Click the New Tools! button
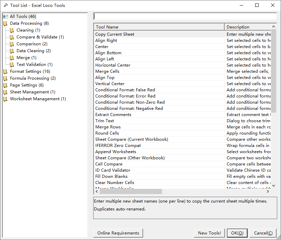 pos(209,233)
